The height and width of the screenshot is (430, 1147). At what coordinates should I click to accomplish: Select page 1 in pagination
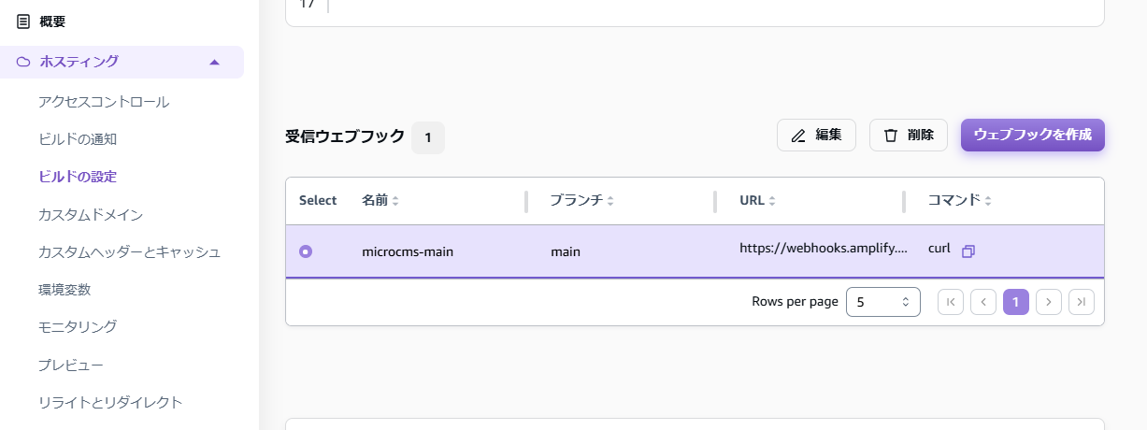[x=1016, y=302]
